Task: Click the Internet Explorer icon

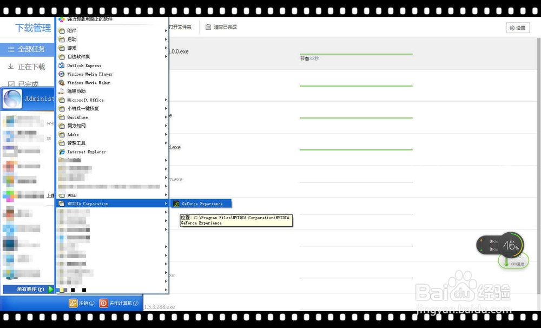Action: (x=62, y=152)
